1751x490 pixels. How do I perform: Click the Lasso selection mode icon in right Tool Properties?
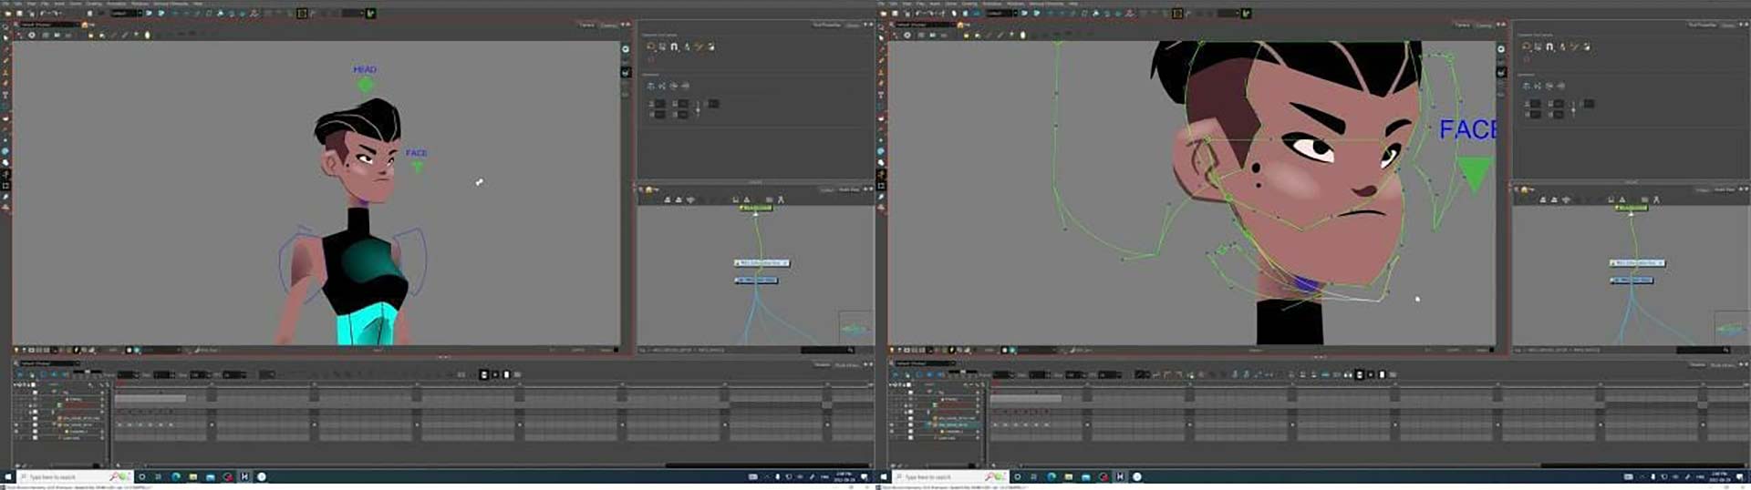(1527, 46)
